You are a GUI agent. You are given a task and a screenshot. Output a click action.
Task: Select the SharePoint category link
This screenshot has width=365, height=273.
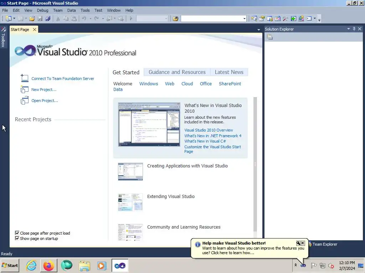point(230,84)
